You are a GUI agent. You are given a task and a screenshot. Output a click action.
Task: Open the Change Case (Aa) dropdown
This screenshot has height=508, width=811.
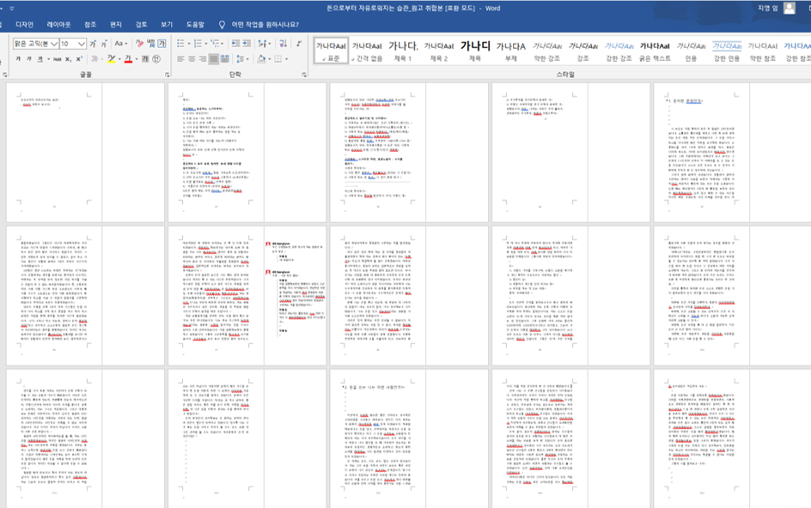[x=120, y=44]
